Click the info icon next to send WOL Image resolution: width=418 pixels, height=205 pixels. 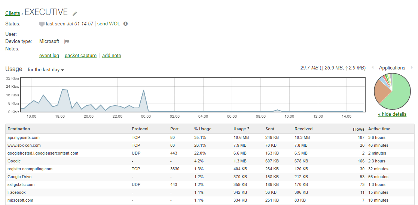125,24
